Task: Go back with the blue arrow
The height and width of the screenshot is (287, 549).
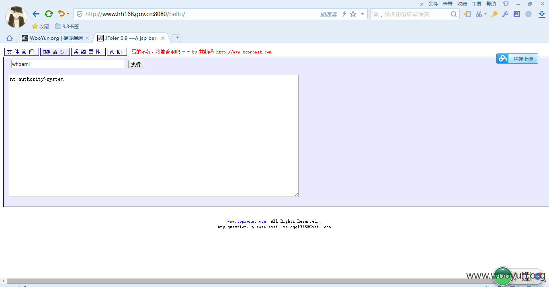Action: click(36, 14)
